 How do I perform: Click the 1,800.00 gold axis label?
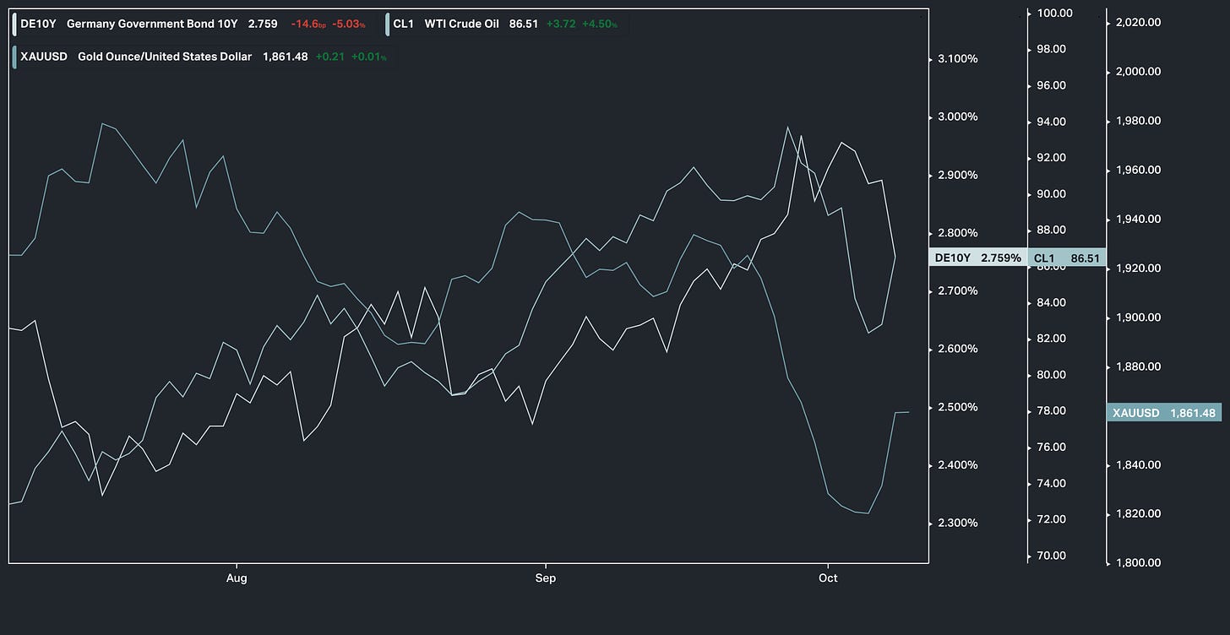tap(1139, 562)
